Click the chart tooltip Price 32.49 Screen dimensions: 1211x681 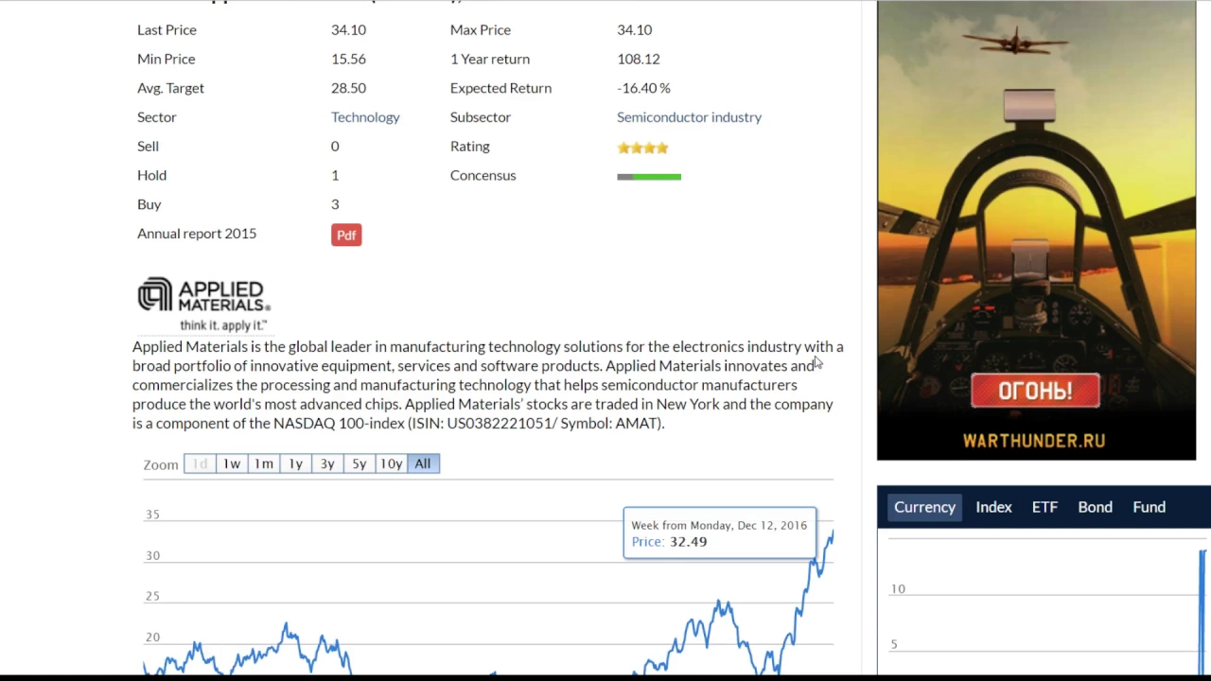click(x=669, y=542)
